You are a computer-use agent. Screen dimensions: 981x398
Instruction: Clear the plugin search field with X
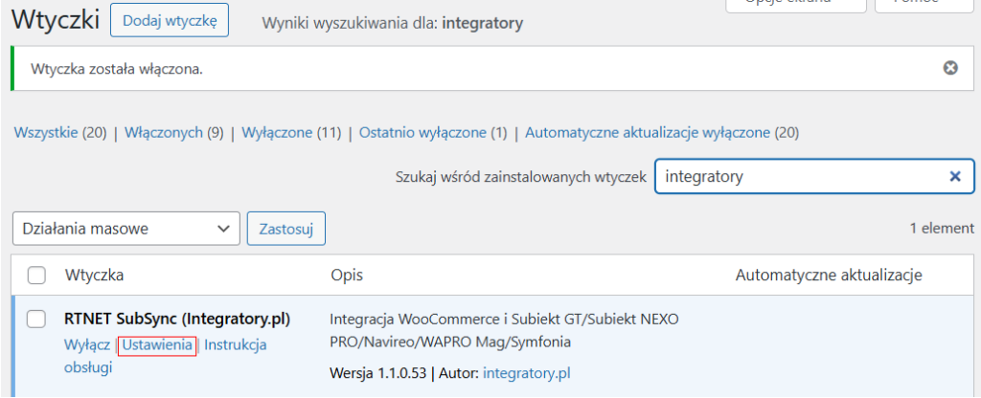pos(954,176)
